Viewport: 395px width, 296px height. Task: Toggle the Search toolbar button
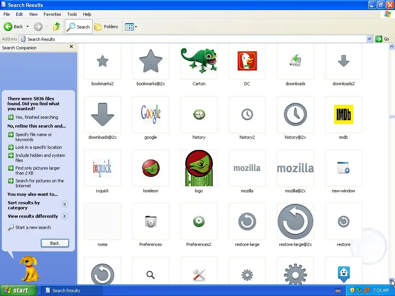[79, 27]
